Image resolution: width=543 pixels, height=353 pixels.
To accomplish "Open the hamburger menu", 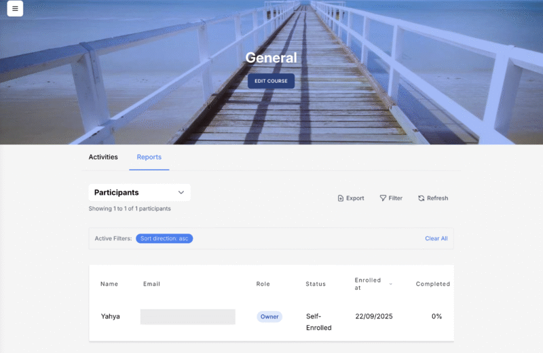I will tap(15, 9).
